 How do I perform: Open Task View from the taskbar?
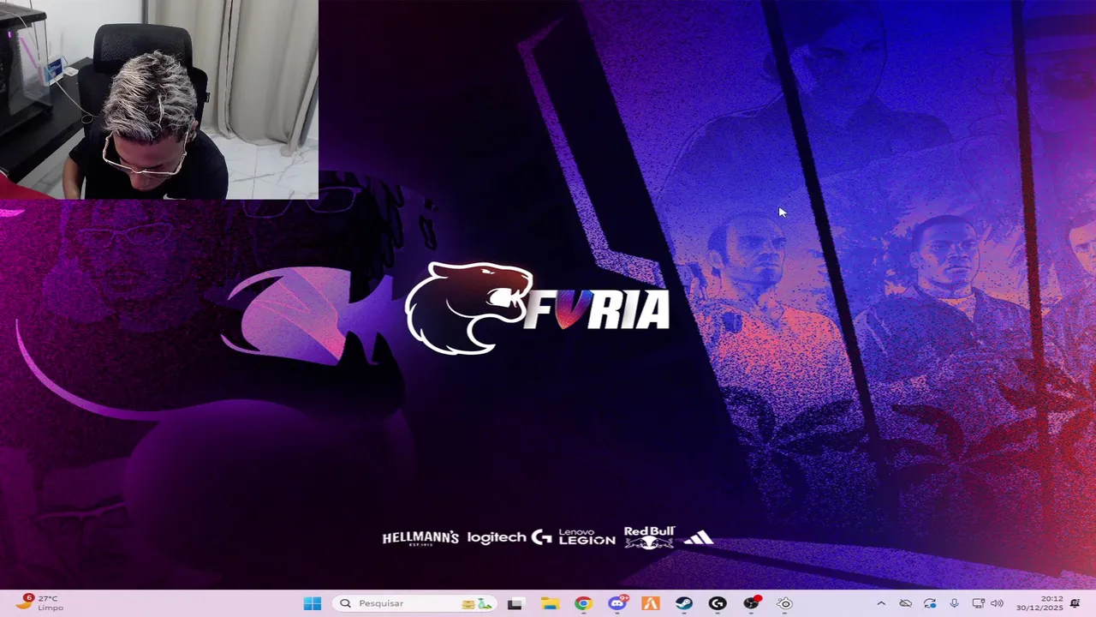coord(515,603)
